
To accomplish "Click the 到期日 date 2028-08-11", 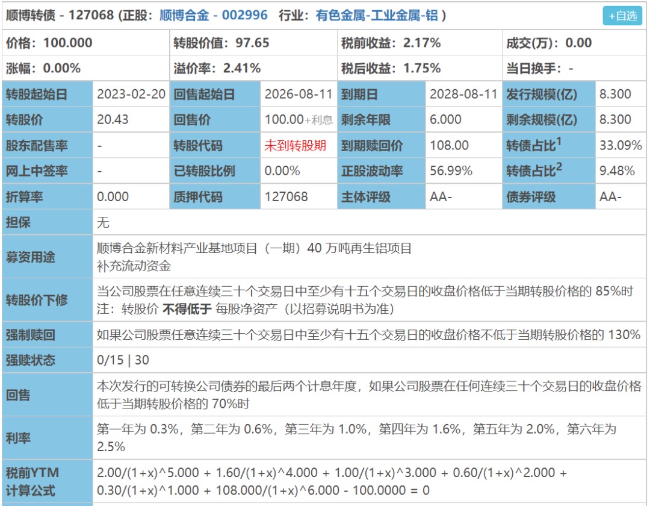I will 463,94.
